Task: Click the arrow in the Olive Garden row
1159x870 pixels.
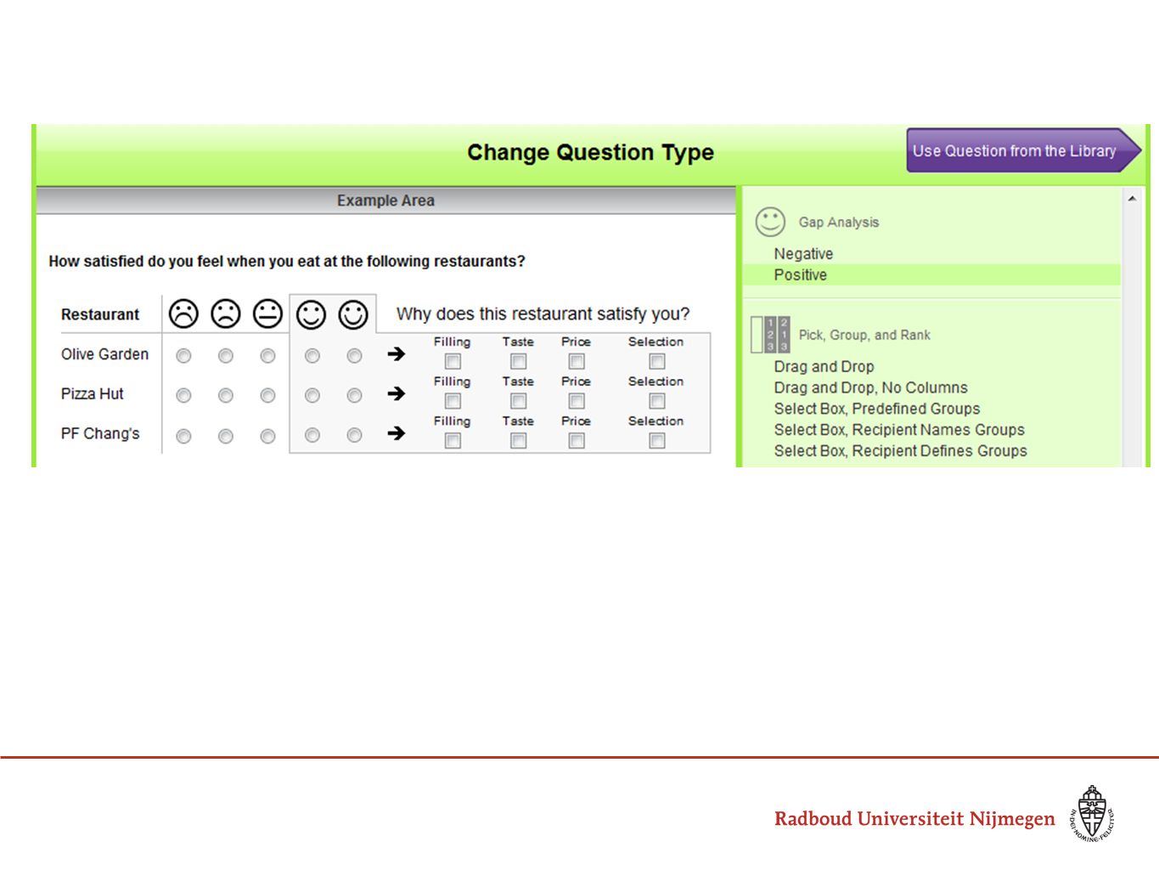Action: (397, 353)
